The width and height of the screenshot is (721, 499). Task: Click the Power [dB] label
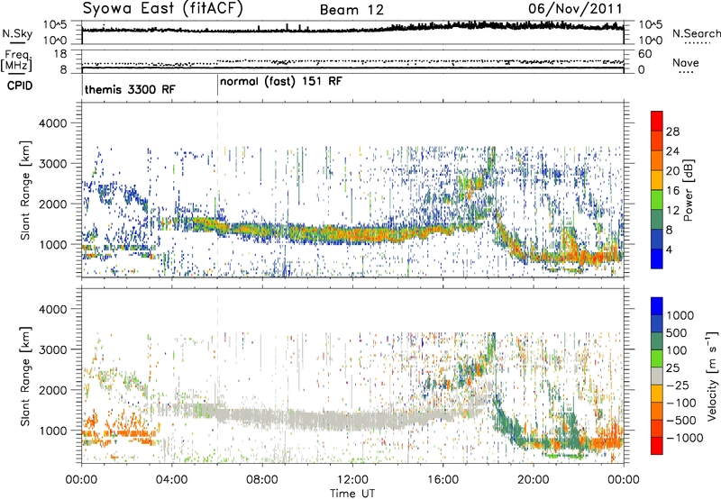689,190
